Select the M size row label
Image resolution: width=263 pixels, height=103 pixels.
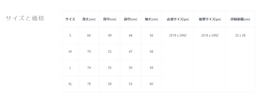click(x=70, y=51)
